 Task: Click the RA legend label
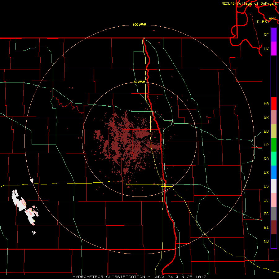(x=266, y=159)
